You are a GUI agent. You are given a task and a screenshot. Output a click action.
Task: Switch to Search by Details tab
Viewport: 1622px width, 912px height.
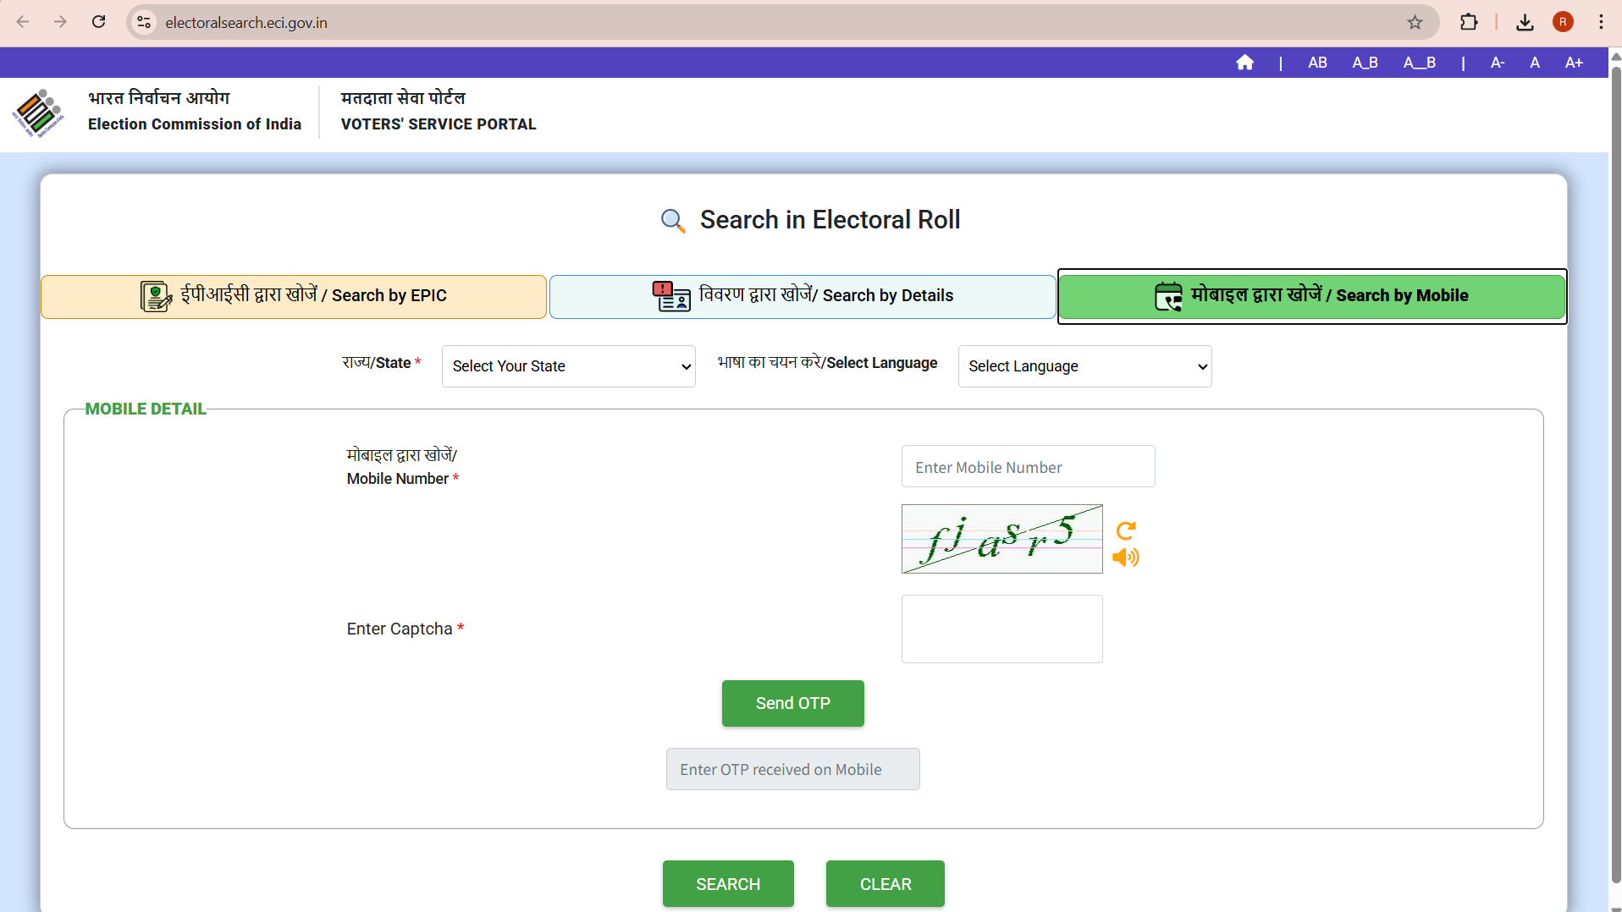tap(803, 296)
